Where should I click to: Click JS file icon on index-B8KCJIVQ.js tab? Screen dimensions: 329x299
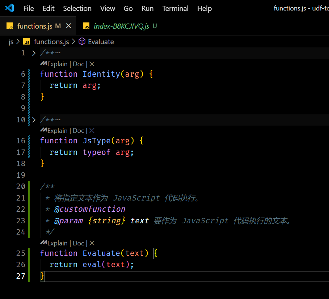(x=86, y=26)
